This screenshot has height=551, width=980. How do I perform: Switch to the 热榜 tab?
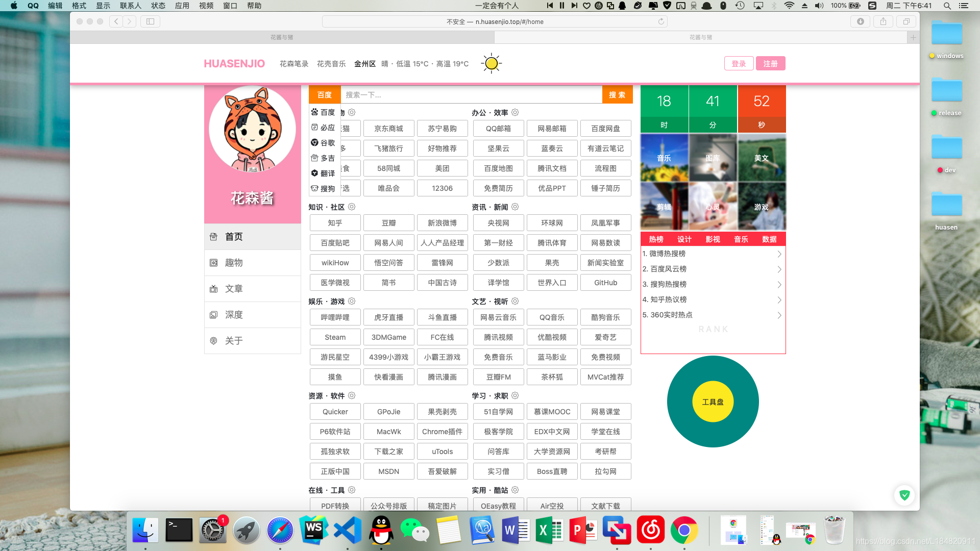[656, 239]
